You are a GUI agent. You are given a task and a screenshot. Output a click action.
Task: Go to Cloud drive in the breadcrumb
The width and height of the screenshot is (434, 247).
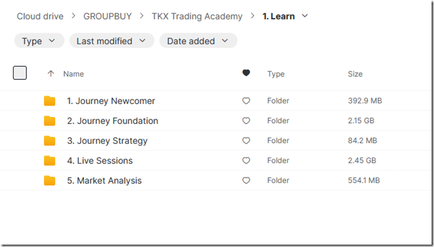coord(40,16)
